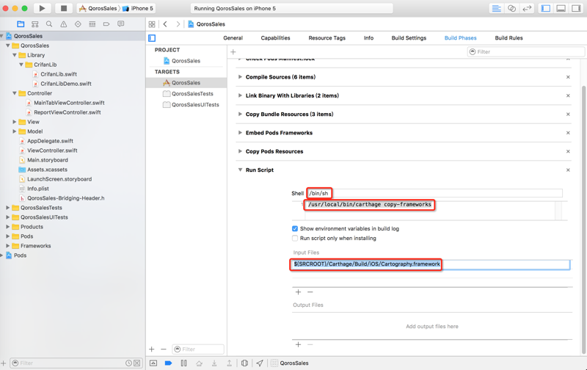
Task: Hide the project and targets list
Action: 152,38
